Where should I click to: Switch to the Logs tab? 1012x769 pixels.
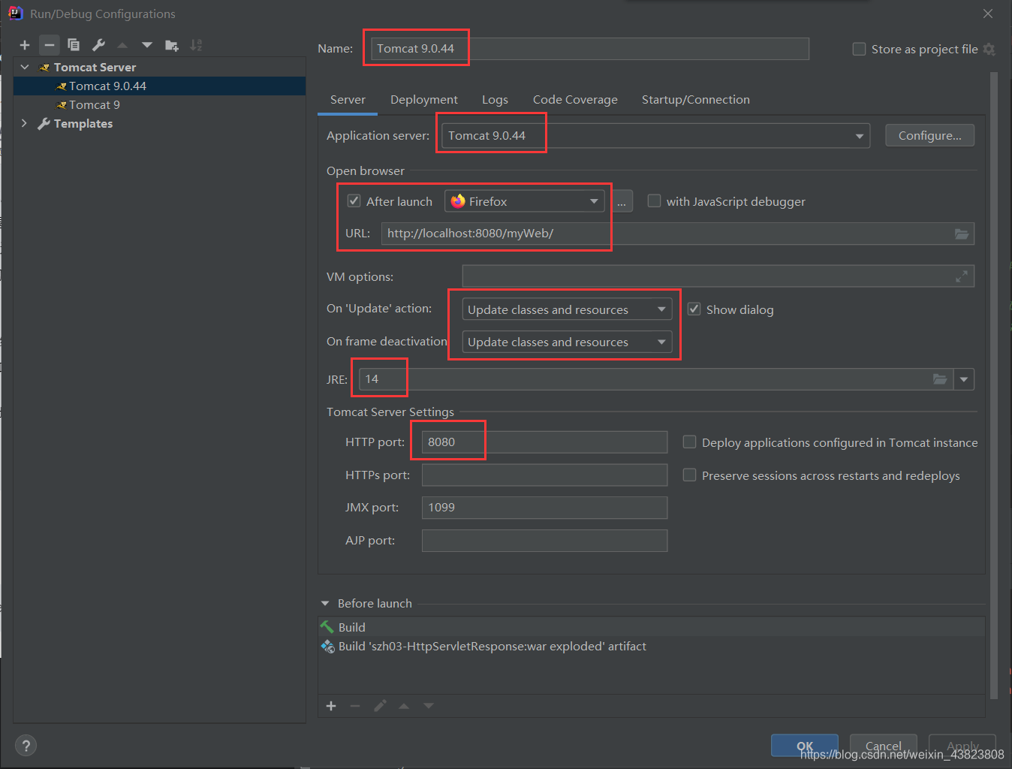(495, 100)
